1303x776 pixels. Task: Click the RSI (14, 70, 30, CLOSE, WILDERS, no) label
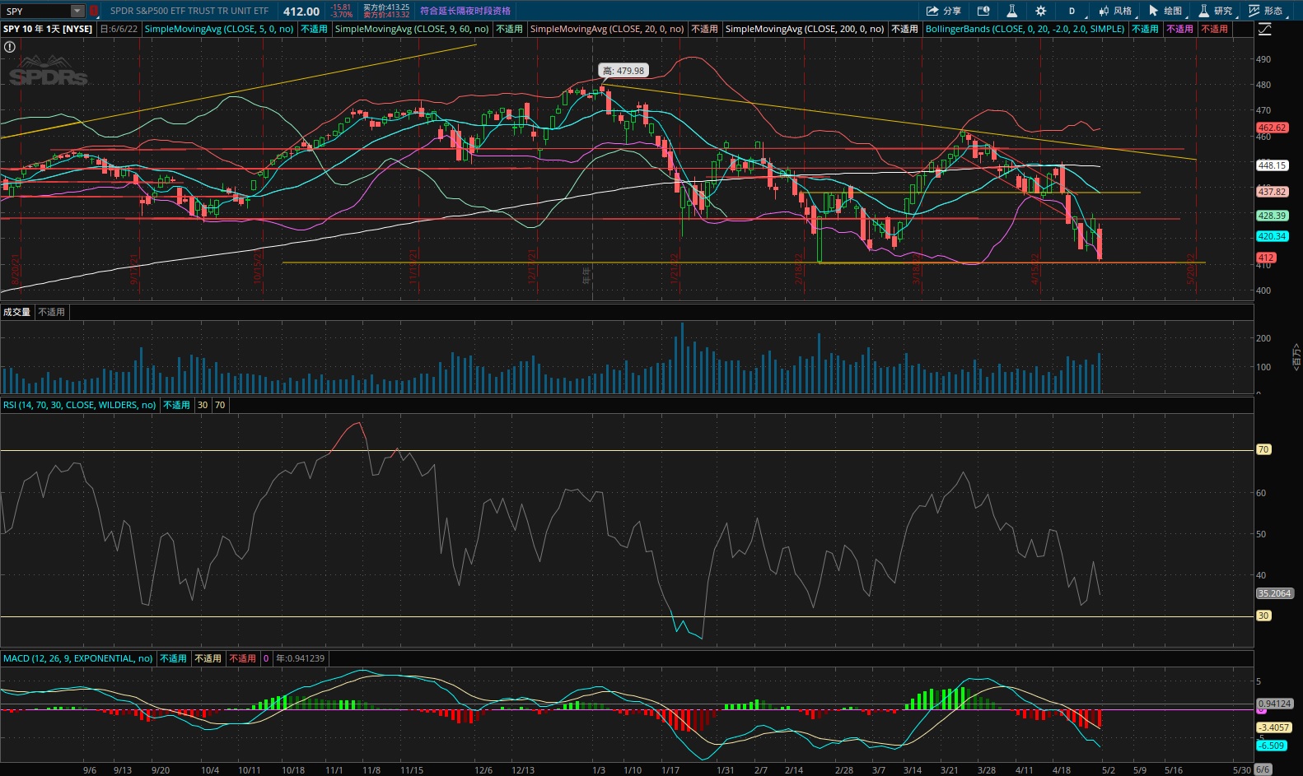80,405
